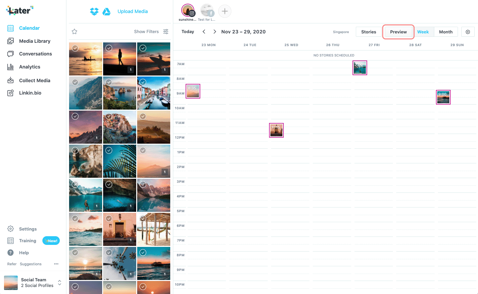The height and width of the screenshot is (294, 478).
Task: Click the 25 WED day header
Action: click(291, 45)
